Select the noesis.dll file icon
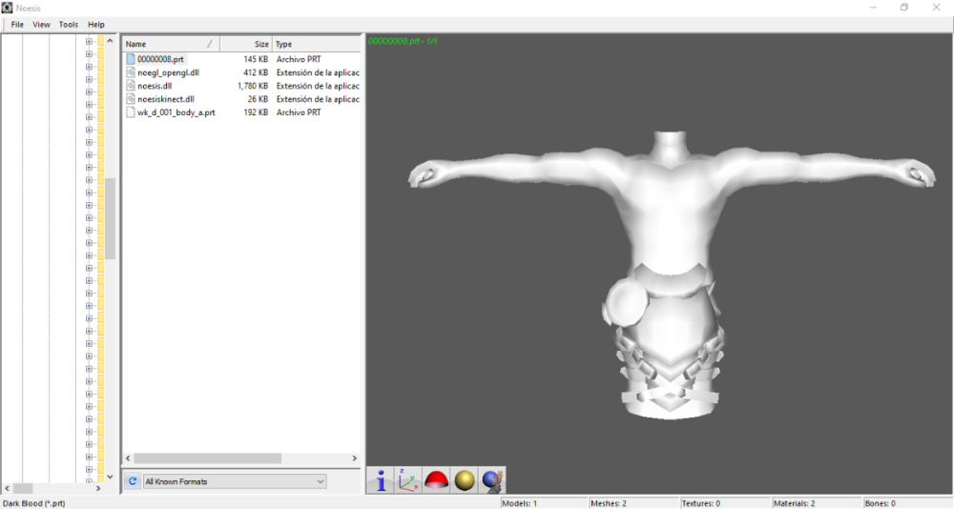954x509 pixels. coord(131,86)
